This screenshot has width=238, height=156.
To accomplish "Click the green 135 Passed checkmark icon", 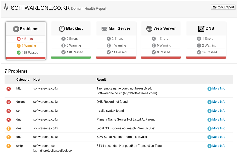I will [x=19, y=53].
